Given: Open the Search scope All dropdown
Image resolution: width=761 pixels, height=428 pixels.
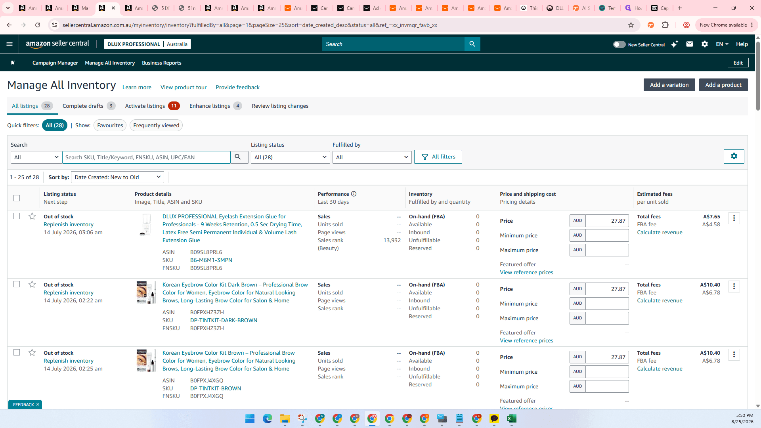Looking at the screenshot, I should pos(36,157).
